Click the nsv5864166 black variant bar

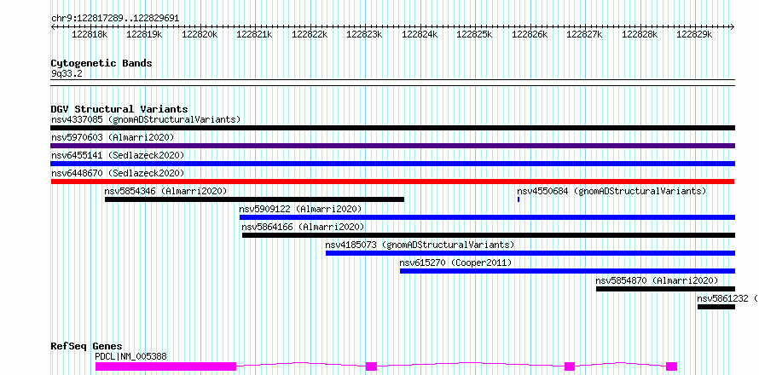coord(489,235)
